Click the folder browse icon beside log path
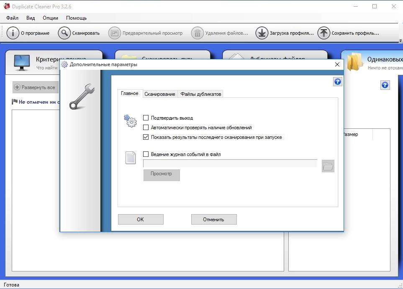Viewport: 403px width, 289px height. tap(328, 166)
